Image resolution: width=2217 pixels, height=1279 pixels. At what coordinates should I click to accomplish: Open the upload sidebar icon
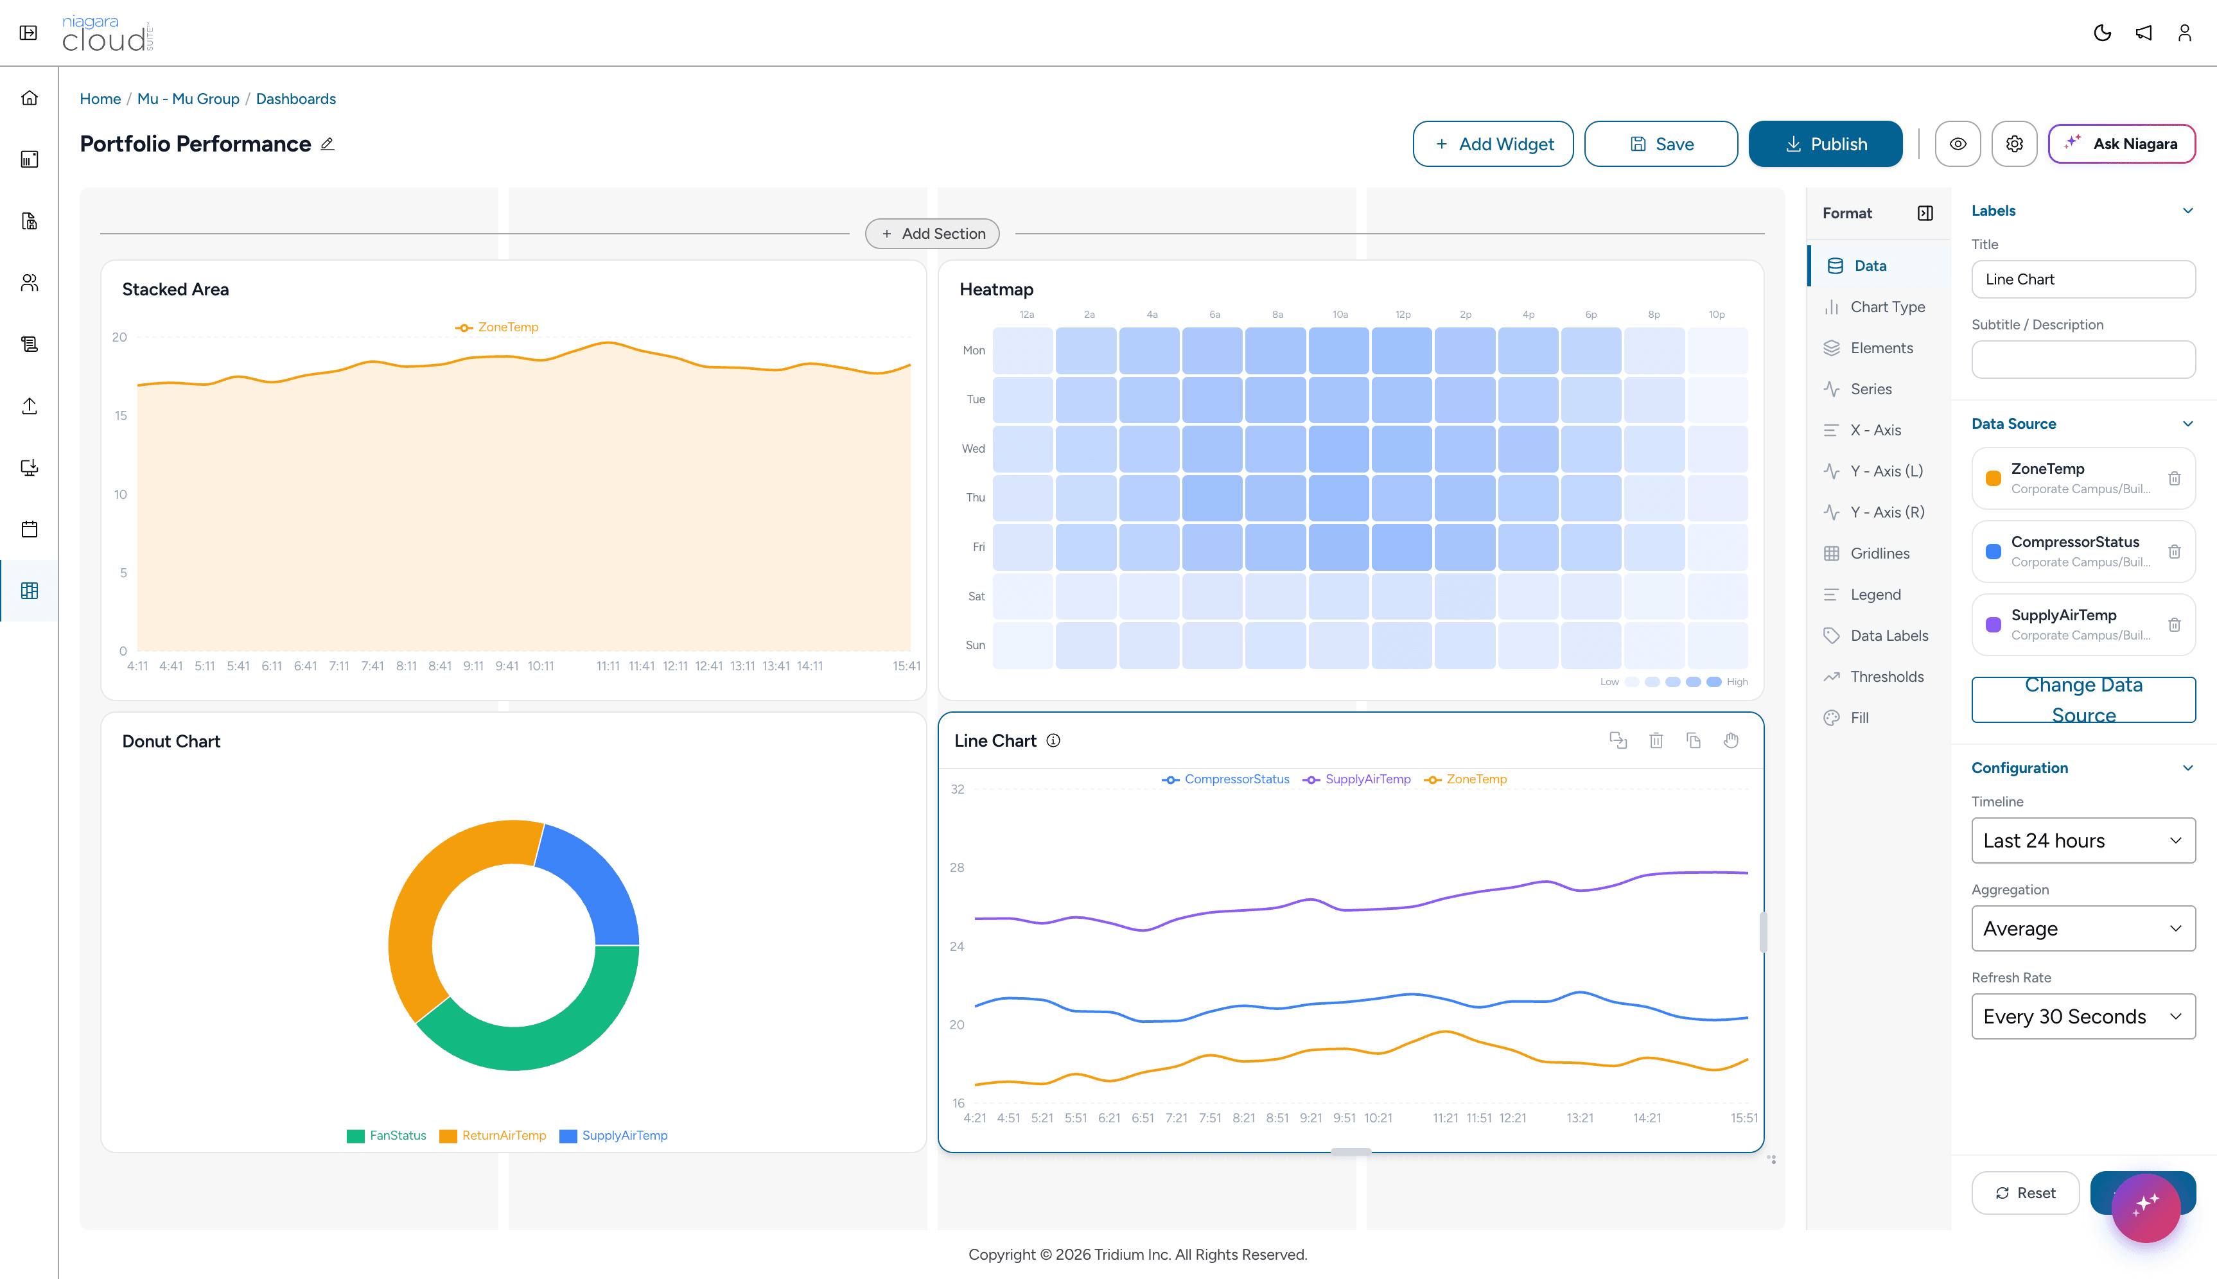pyautogui.click(x=30, y=406)
